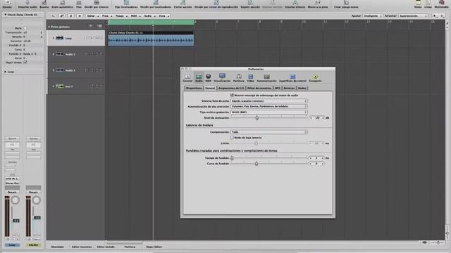The width and height of the screenshot is (451, 253).
Task: Open the Ajustar Inteligente dropdown
Action: 373,15
